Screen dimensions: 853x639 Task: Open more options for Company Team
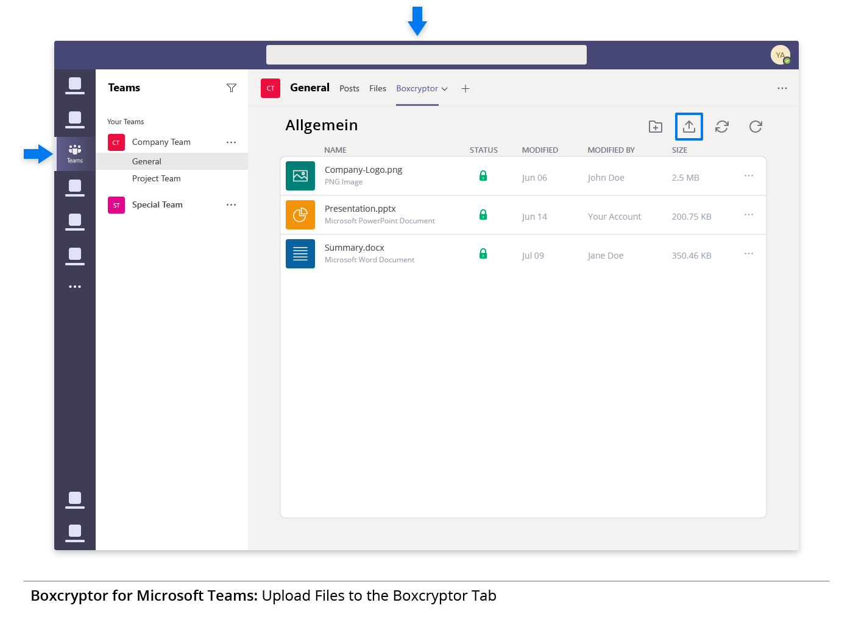click(231, 142)
